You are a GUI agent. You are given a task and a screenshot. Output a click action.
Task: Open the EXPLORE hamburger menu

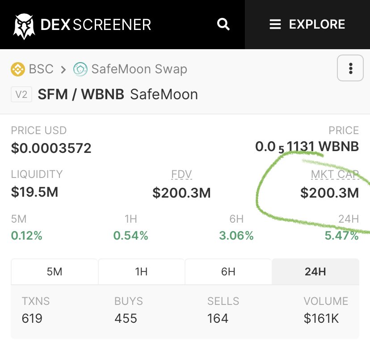(x=307, y=24)
